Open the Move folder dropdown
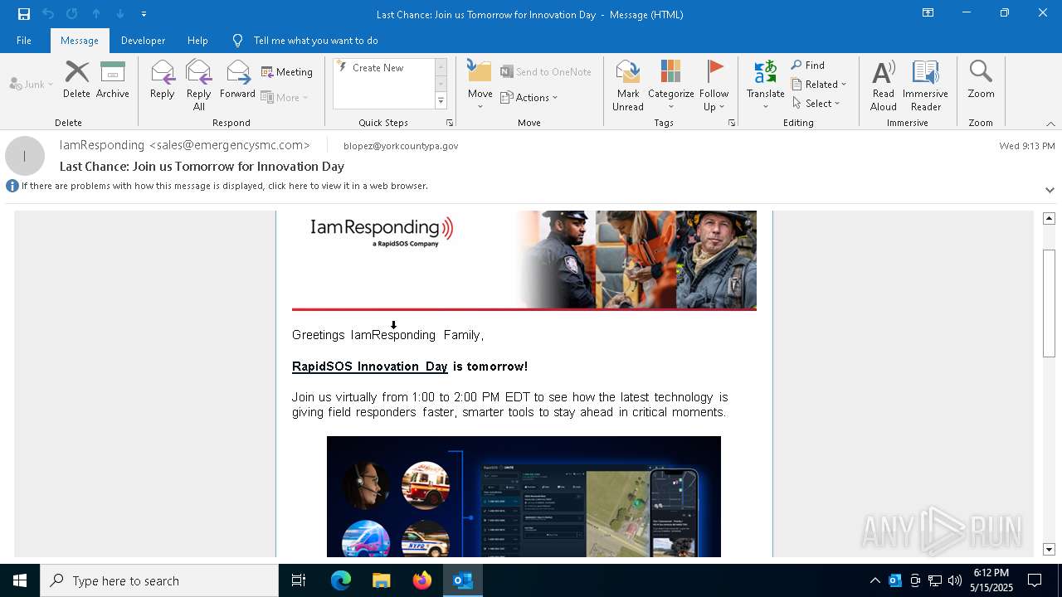The image size is (1062, 597). tap(480, 85)
